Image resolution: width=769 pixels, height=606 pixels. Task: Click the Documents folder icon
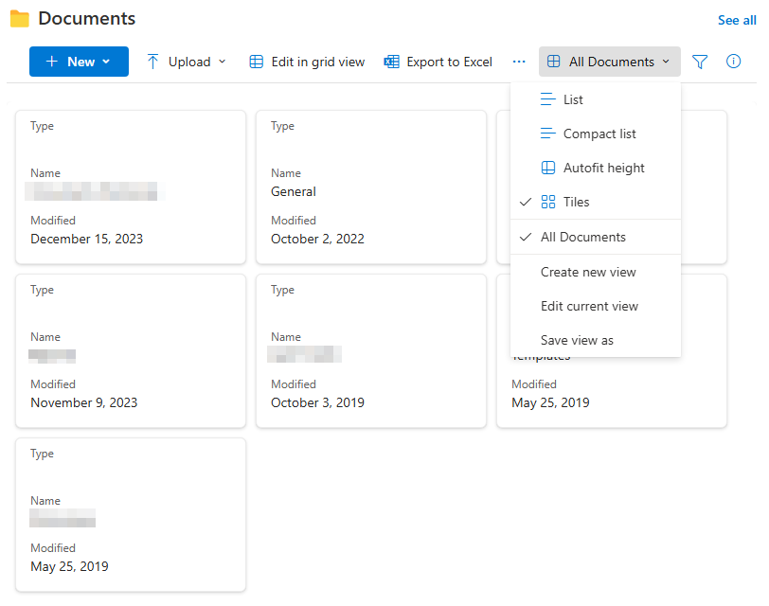(20, 17)
